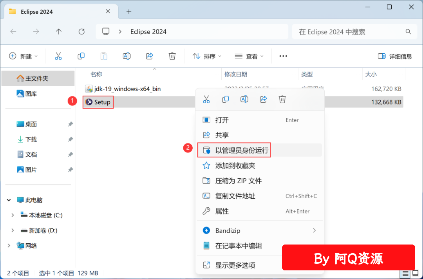The width and height of the screenshot is (423, 279).
Task: Unpin 桌面 via its pin icon
Action: pyautogui.click(x=70, y=124)
